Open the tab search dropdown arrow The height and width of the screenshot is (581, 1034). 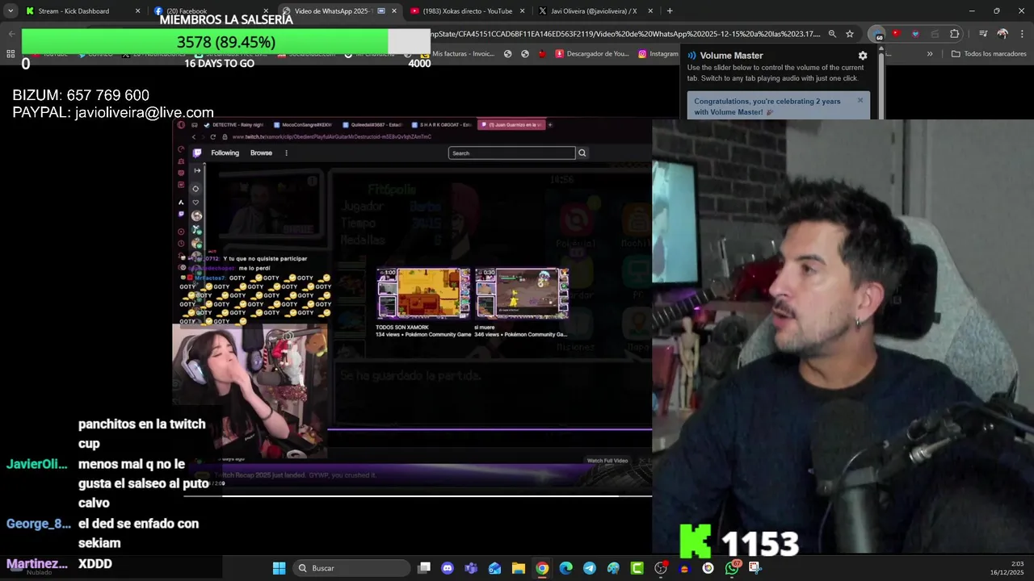point(11,11)
